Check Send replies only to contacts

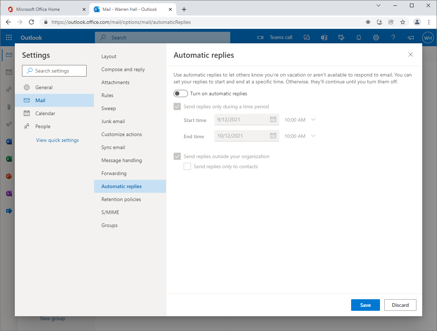(187, 166)
